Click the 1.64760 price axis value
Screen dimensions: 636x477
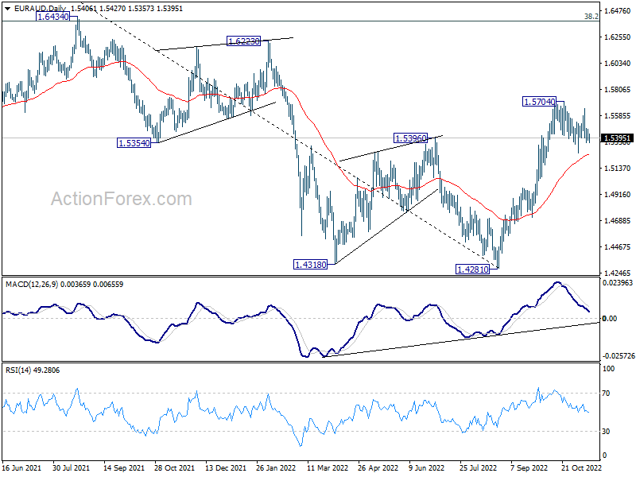618,11
